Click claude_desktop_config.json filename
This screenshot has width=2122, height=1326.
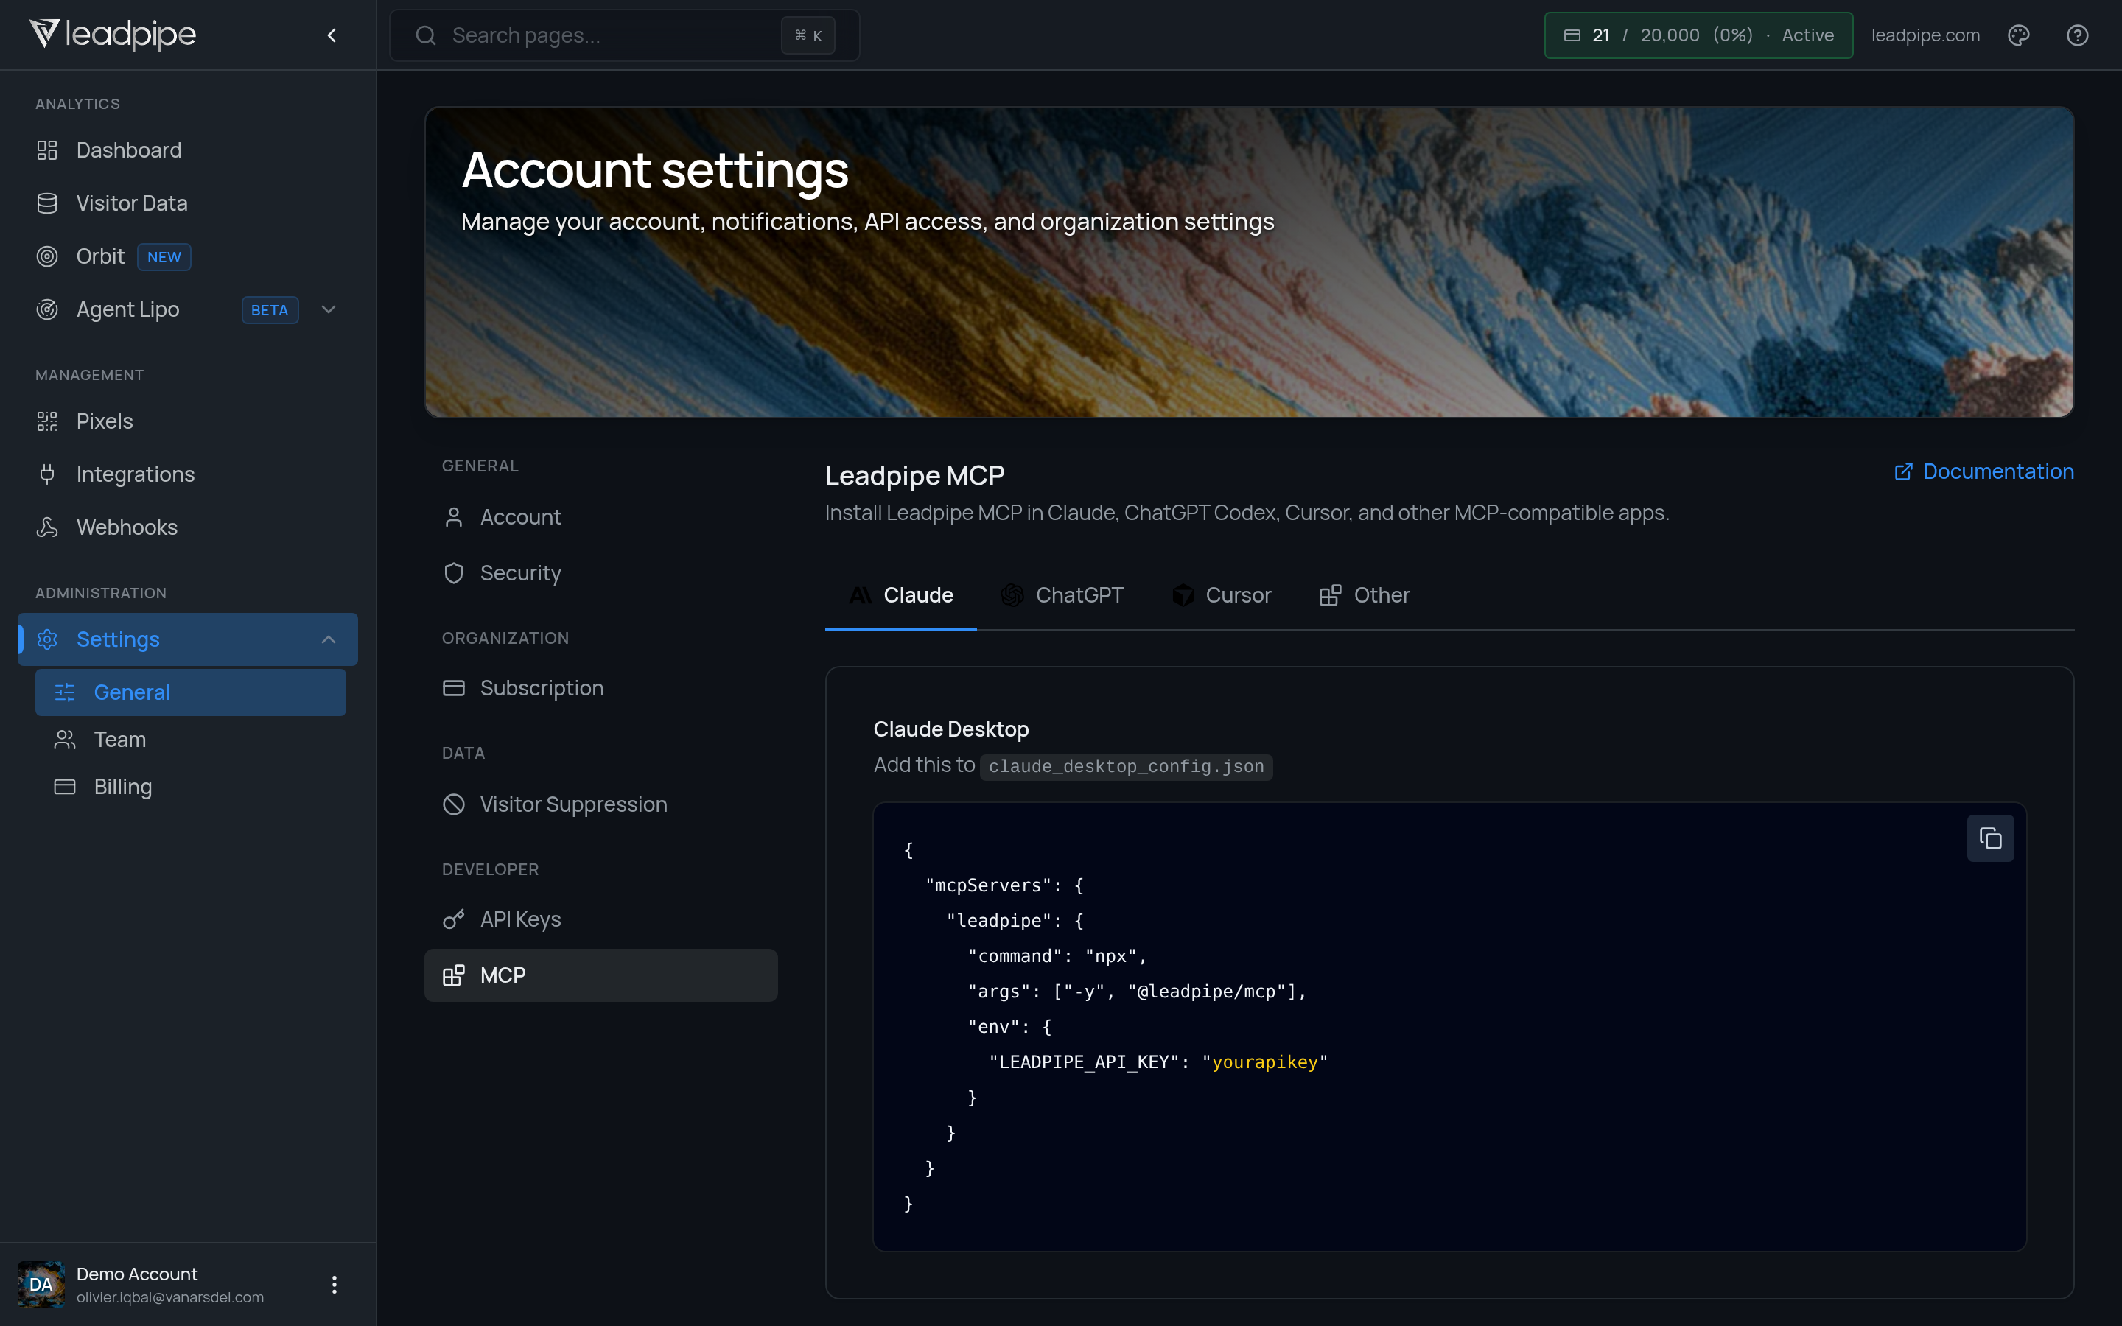point(1126,766)
